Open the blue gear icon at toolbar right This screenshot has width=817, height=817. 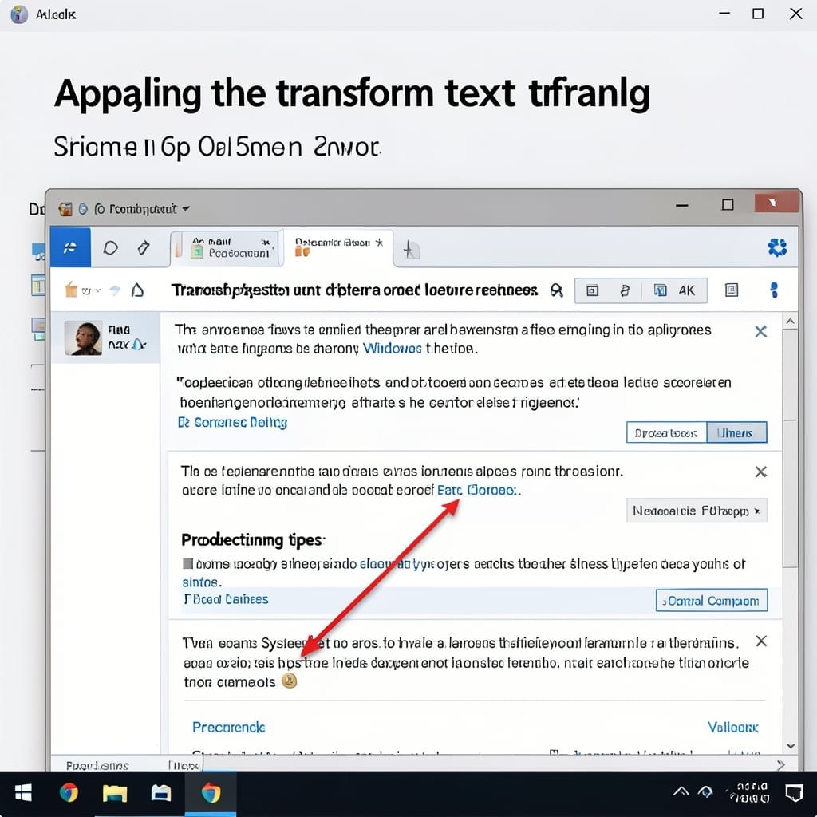[777, 247]
